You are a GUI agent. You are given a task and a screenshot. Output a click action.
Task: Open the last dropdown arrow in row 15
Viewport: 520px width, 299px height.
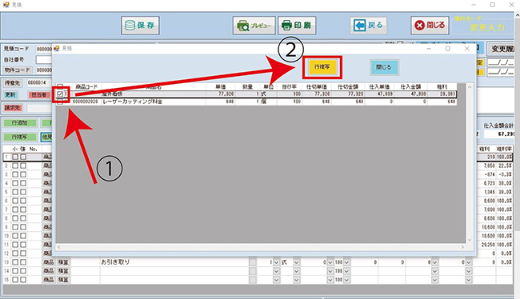coord(468,280)
